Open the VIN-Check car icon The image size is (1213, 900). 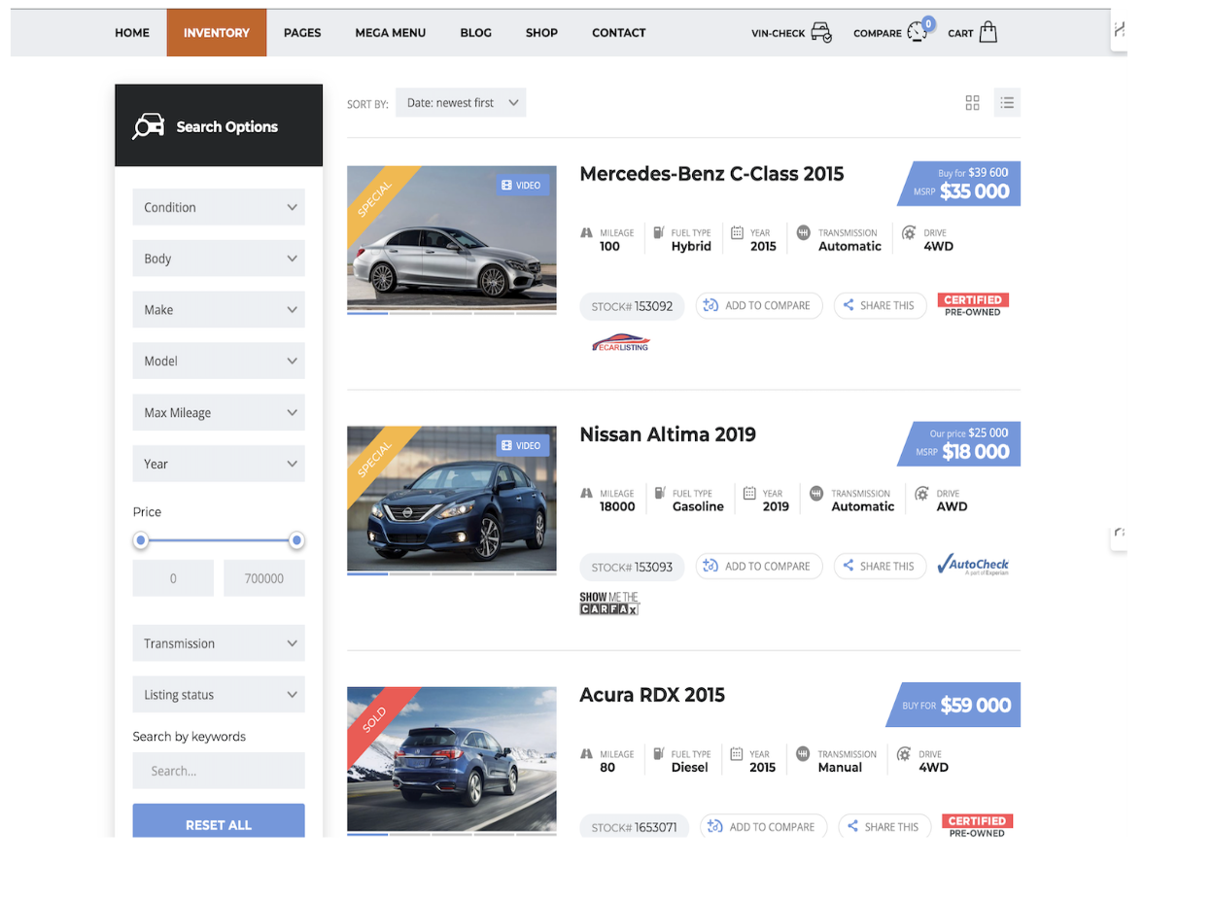pos(821,32)
